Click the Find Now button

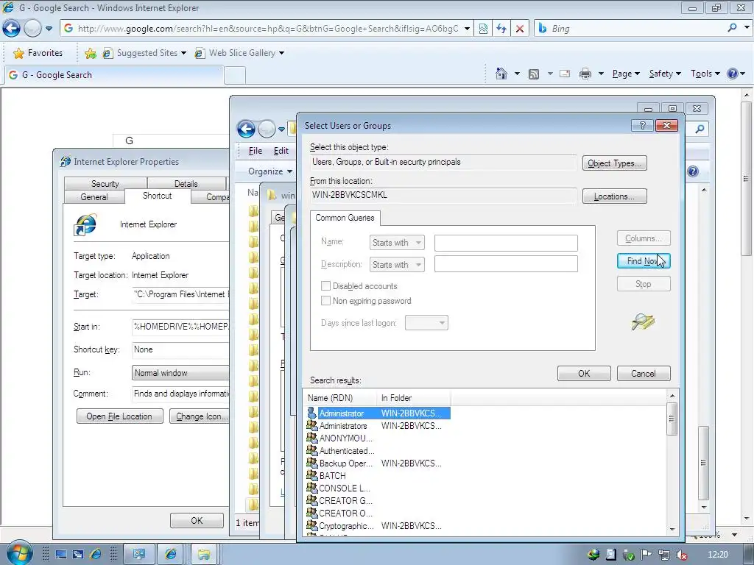644,261
